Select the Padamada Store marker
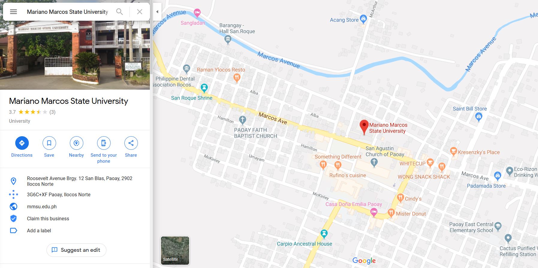This screenshot has width=538, height=268. click(x=498, y=176)
